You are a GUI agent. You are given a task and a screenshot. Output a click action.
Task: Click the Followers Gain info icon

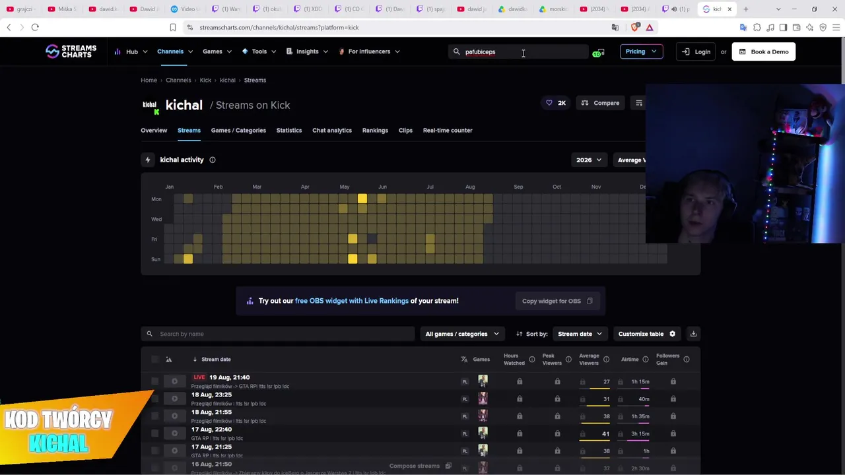pos(687,360)
